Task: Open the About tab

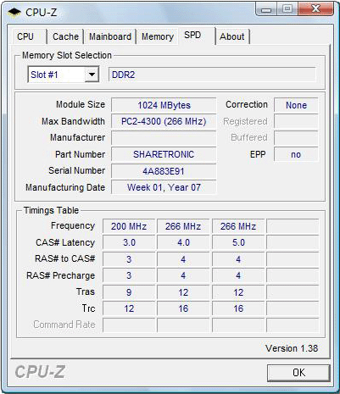Action: click(232, 36)
